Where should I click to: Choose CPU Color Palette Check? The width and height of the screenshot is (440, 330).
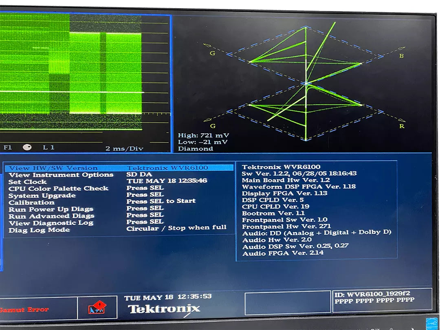click(58, 189)
